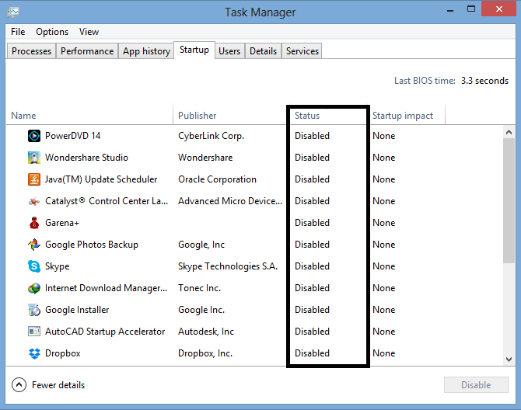Click the Oracle Corporation publisher cell
Screen dimensions: 521x410
pyautogui.click(x=217, y=179)
